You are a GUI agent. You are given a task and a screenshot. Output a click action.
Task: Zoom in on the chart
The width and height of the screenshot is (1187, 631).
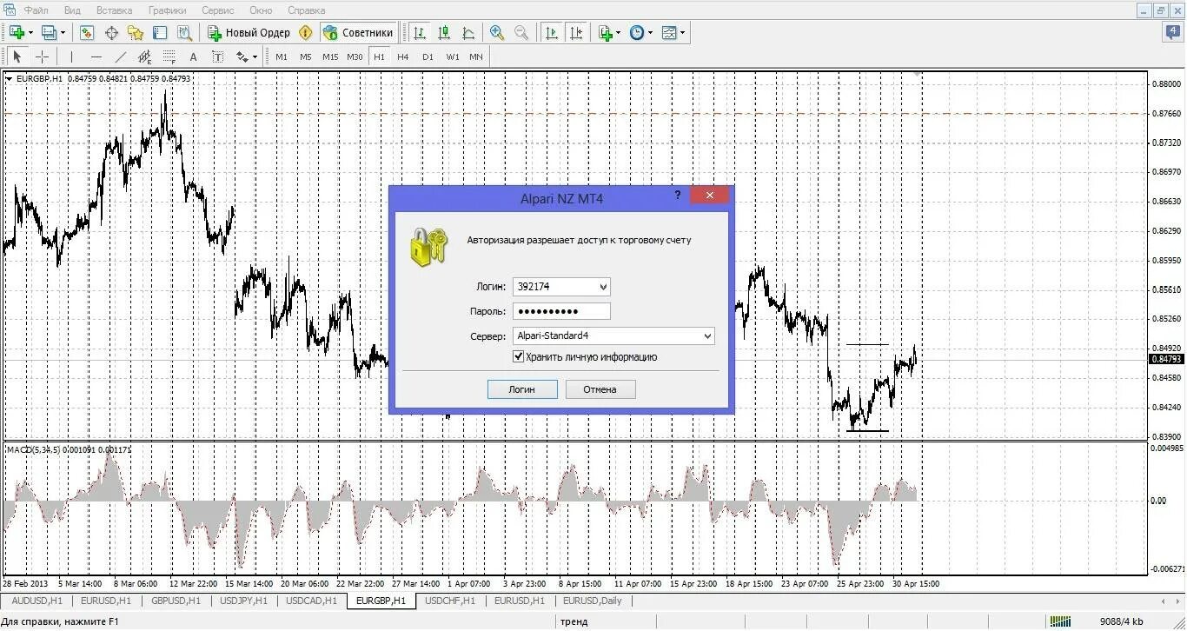[x=497, y=32]
